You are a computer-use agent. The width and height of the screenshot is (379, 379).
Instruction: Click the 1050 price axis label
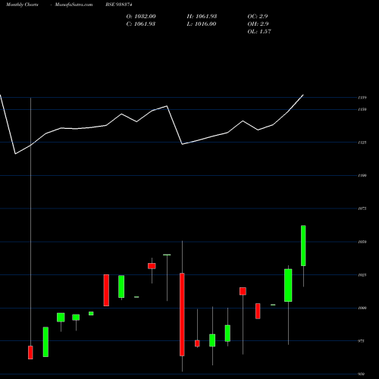[x=362, y=242]
